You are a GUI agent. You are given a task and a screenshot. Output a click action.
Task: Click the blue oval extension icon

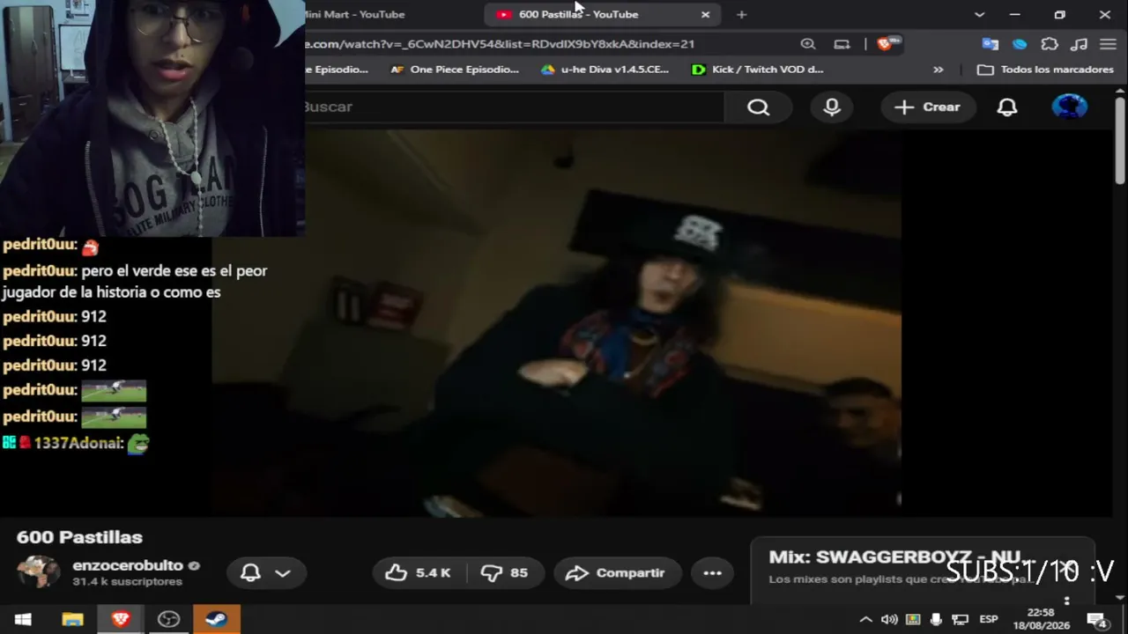point(1020,44)
